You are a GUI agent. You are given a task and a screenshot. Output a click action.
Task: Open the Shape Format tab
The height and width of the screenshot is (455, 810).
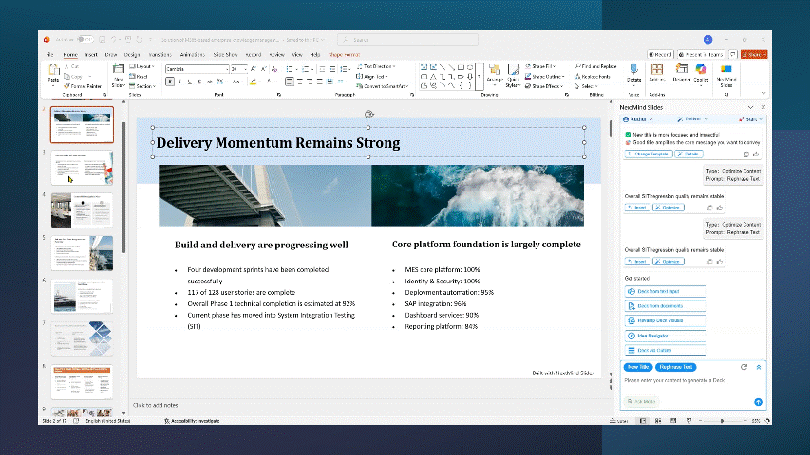coord(344,54)
